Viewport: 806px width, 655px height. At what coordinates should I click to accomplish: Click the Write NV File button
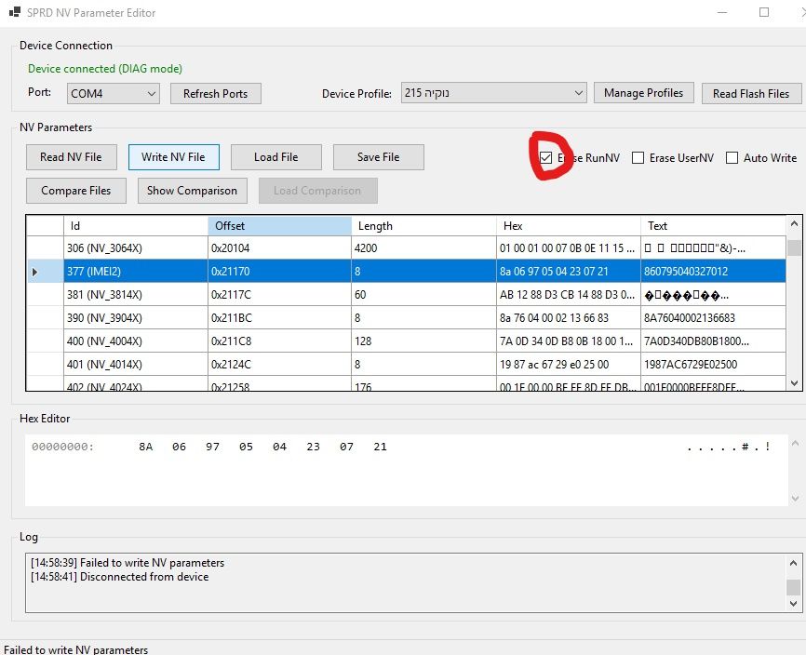tap(173, 157)
